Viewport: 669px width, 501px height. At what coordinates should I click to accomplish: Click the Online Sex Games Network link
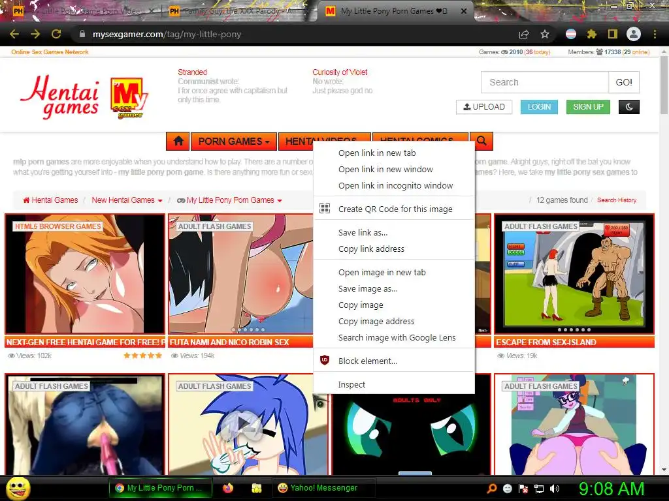pos(50,52)
